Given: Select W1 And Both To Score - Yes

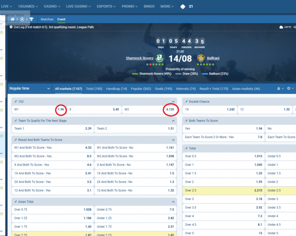Looking at the screenshot, I should click(x=53, y=148).
